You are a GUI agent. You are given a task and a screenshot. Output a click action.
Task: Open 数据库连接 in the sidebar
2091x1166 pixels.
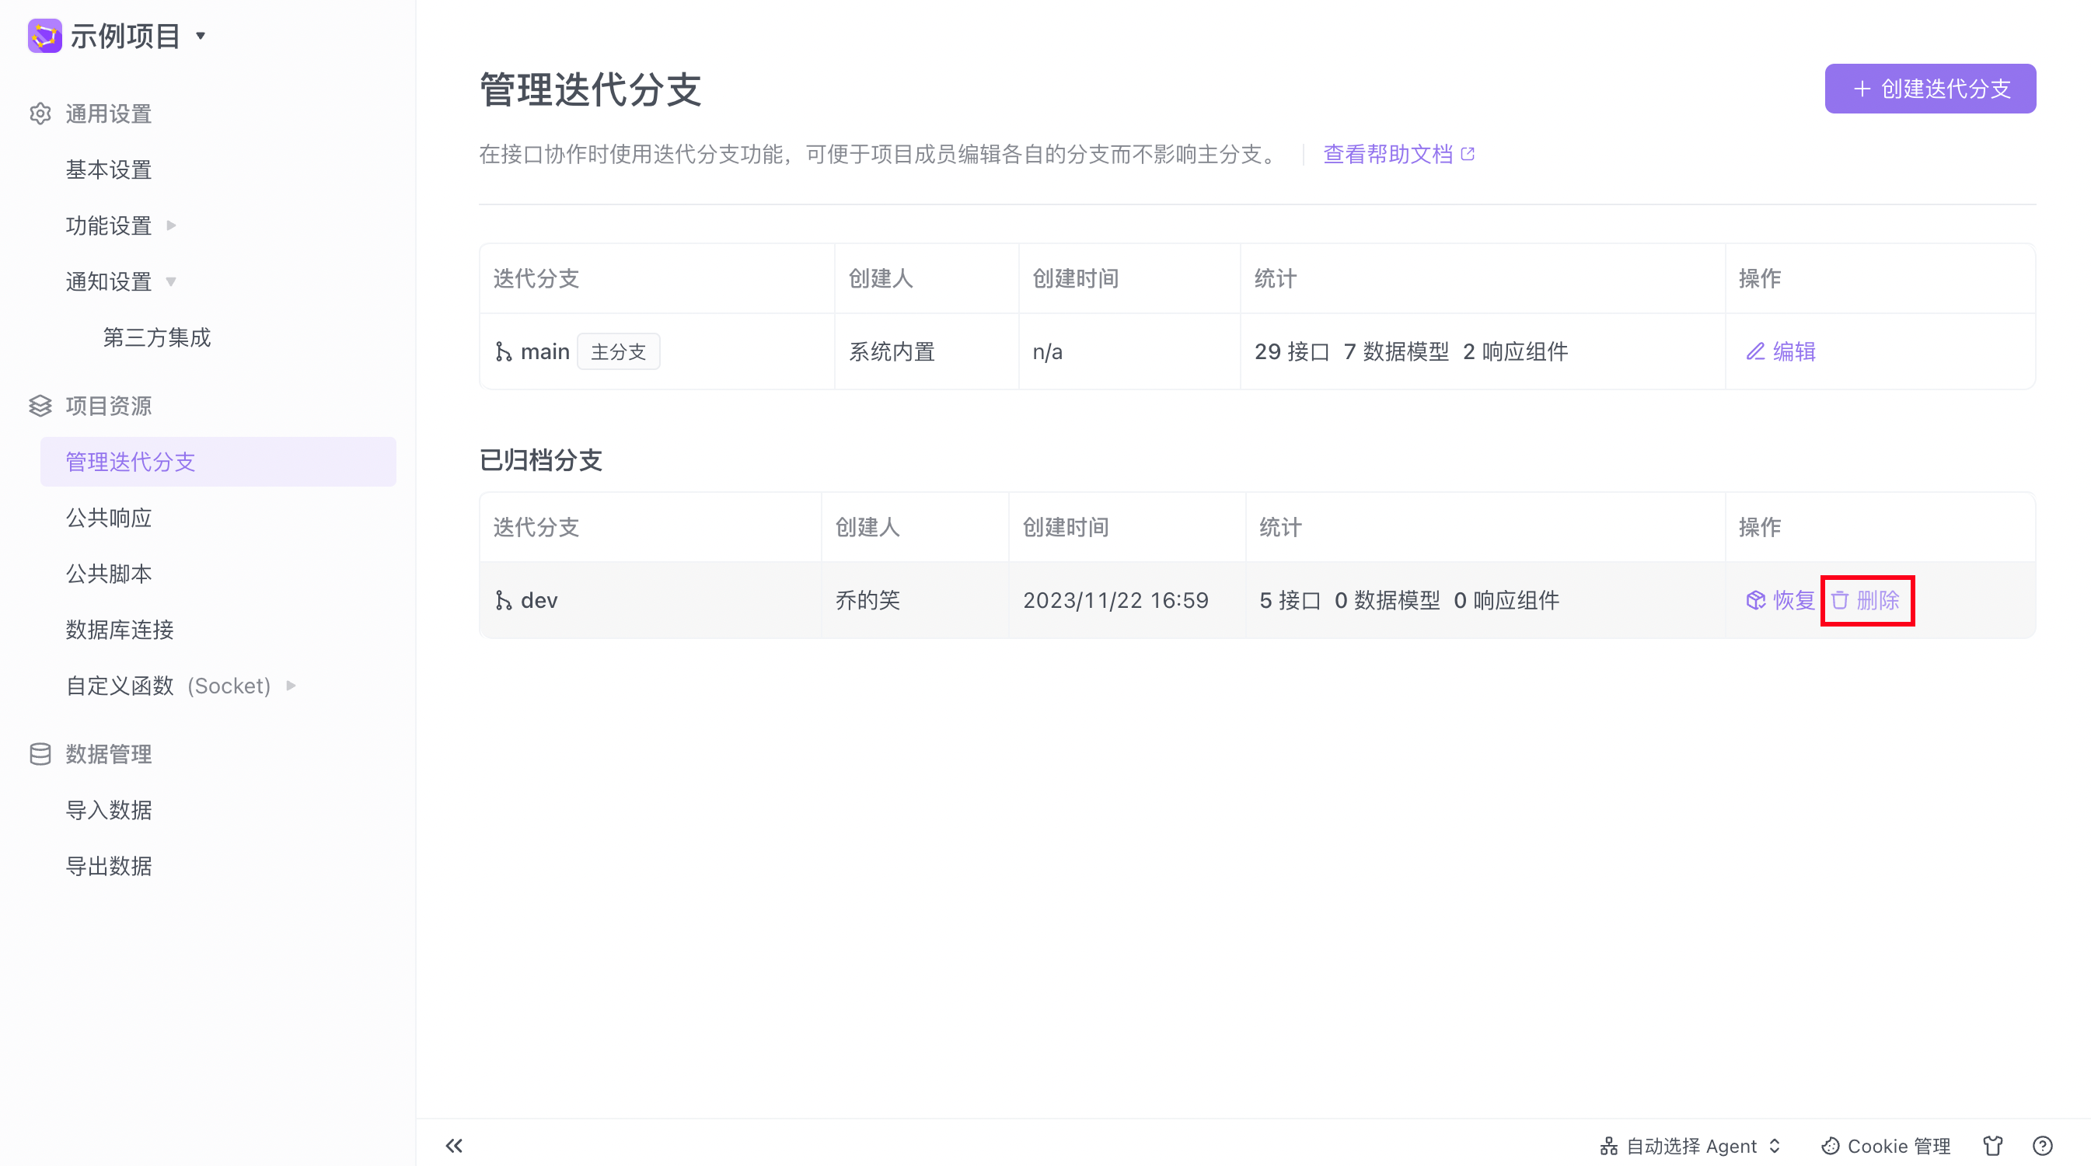point(120,630)
